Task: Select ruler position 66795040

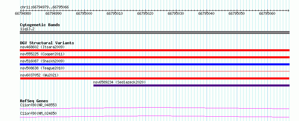Action: [x=206, y=13]
